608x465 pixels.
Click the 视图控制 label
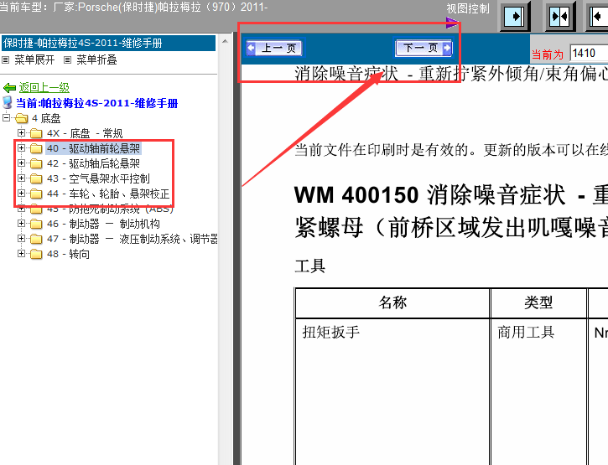[468, 8]
